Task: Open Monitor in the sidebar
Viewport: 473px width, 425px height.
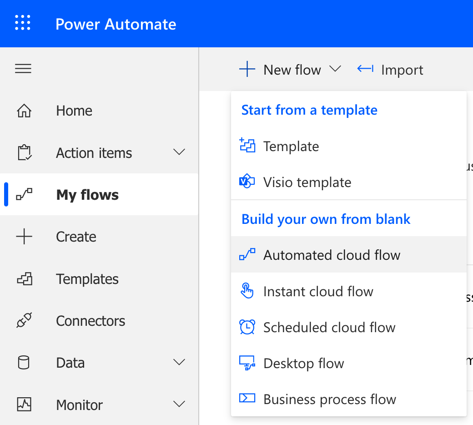Action: click(x=99, y=405)
